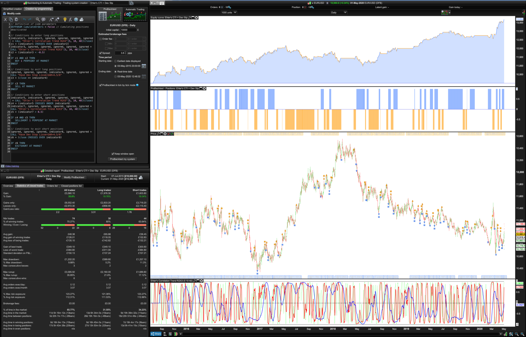This screenshot has width=526, height=337.
Task: Open the search magnifier in code editor
Action: point(38,20)
